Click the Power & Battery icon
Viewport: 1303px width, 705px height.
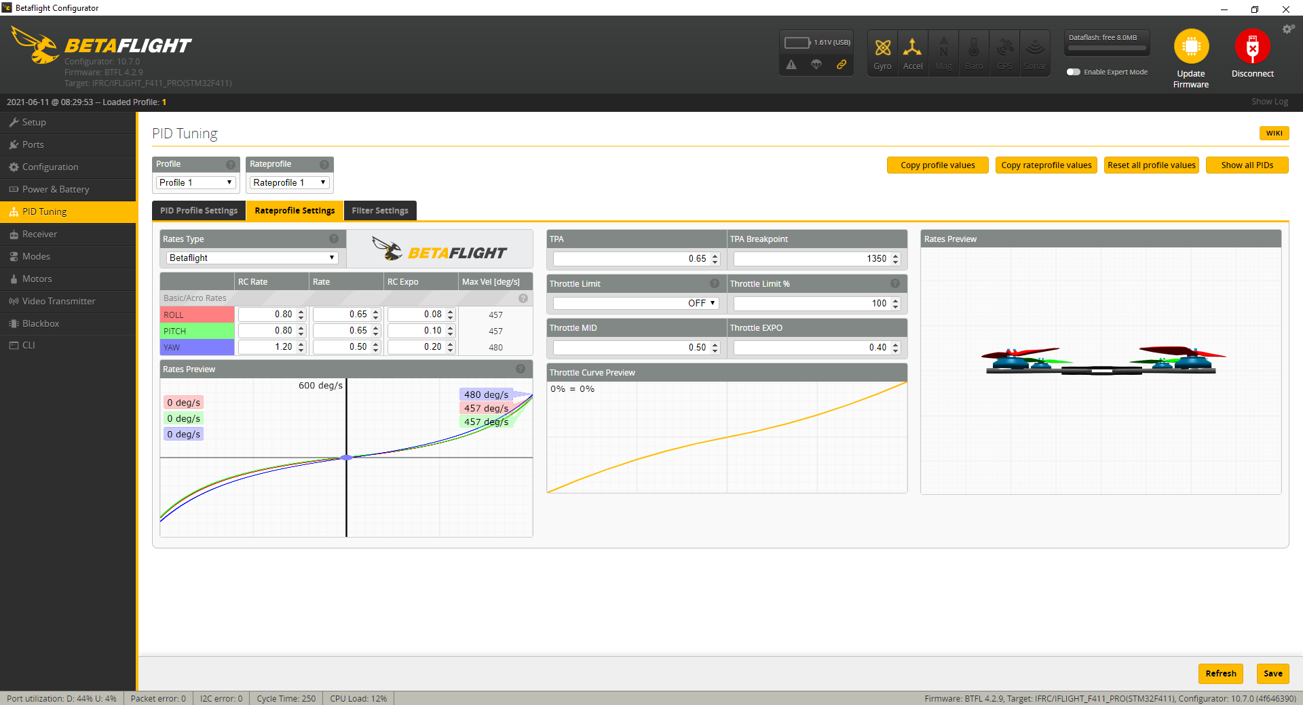pyautogui.click(x=14, y=189)
